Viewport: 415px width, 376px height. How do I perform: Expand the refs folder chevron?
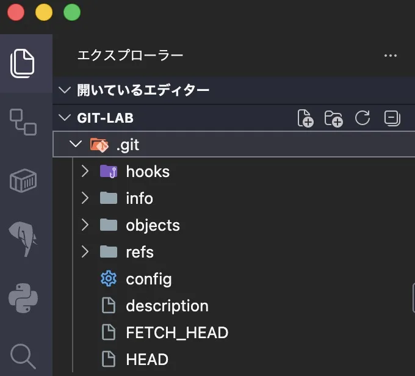click(x=85, y=251)
